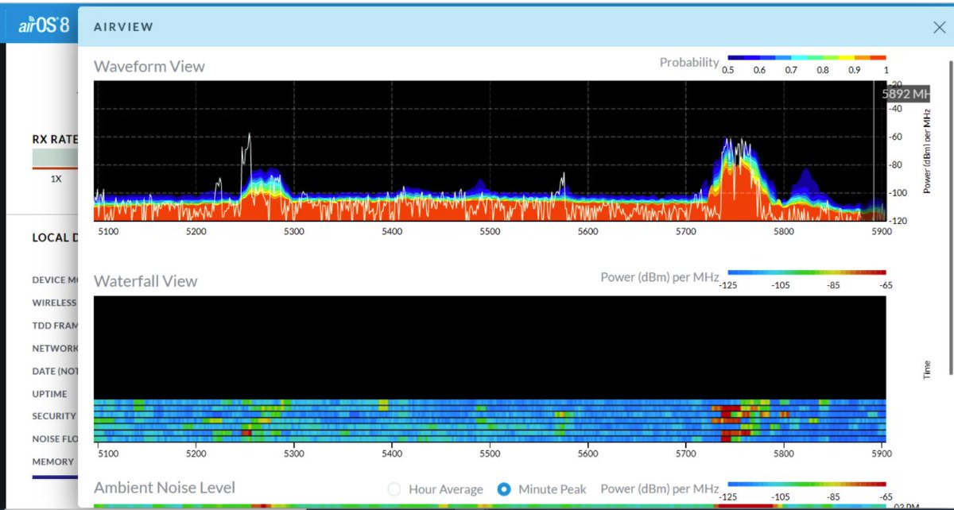Viewport: 954px width, 510px height.
Task: Click the Waterfall View heading
Action: coord(145,281)
